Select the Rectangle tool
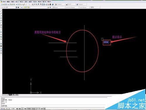146x110 pixels. point(1,21)
